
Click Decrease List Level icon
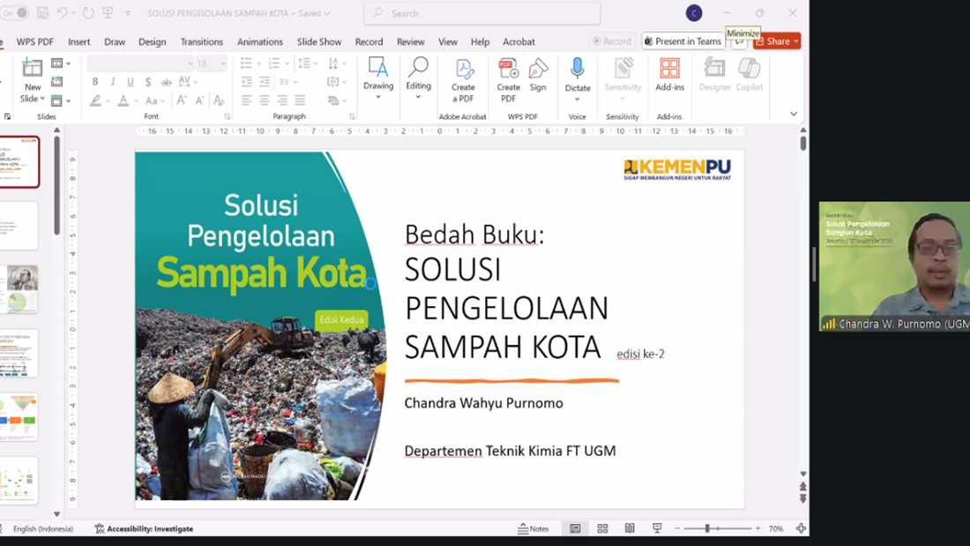pyautogui.click(x=246, y=82)
